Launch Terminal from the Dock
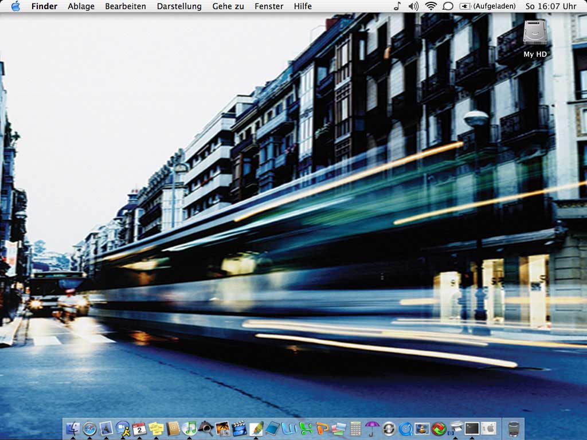This screenshot has height=440, width=587. click(x=472, y=429)
